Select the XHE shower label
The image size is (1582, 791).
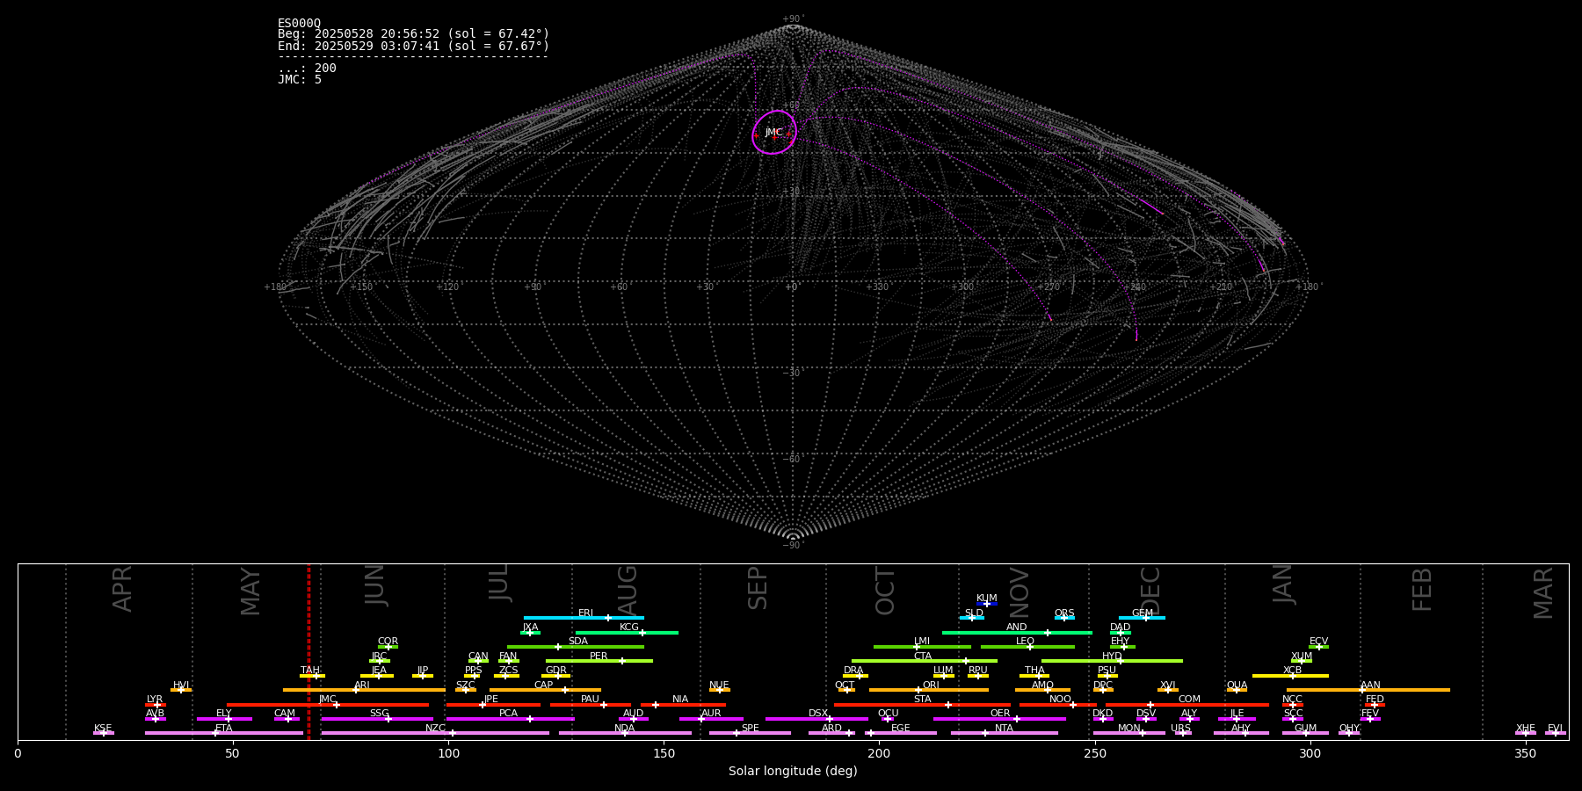tap(1526, 729)
